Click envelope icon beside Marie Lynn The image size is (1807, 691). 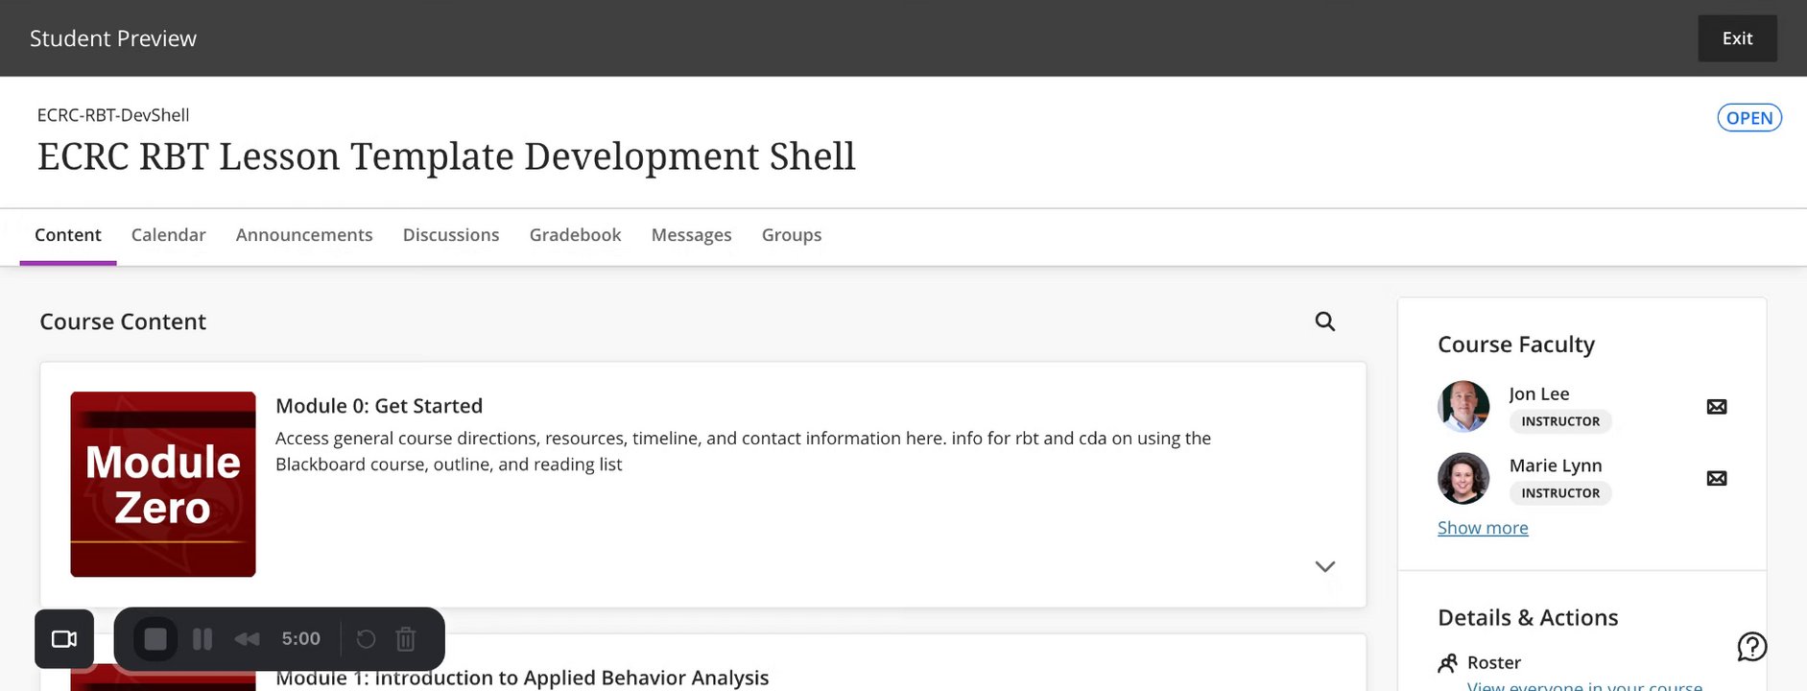coord(1716,479)
